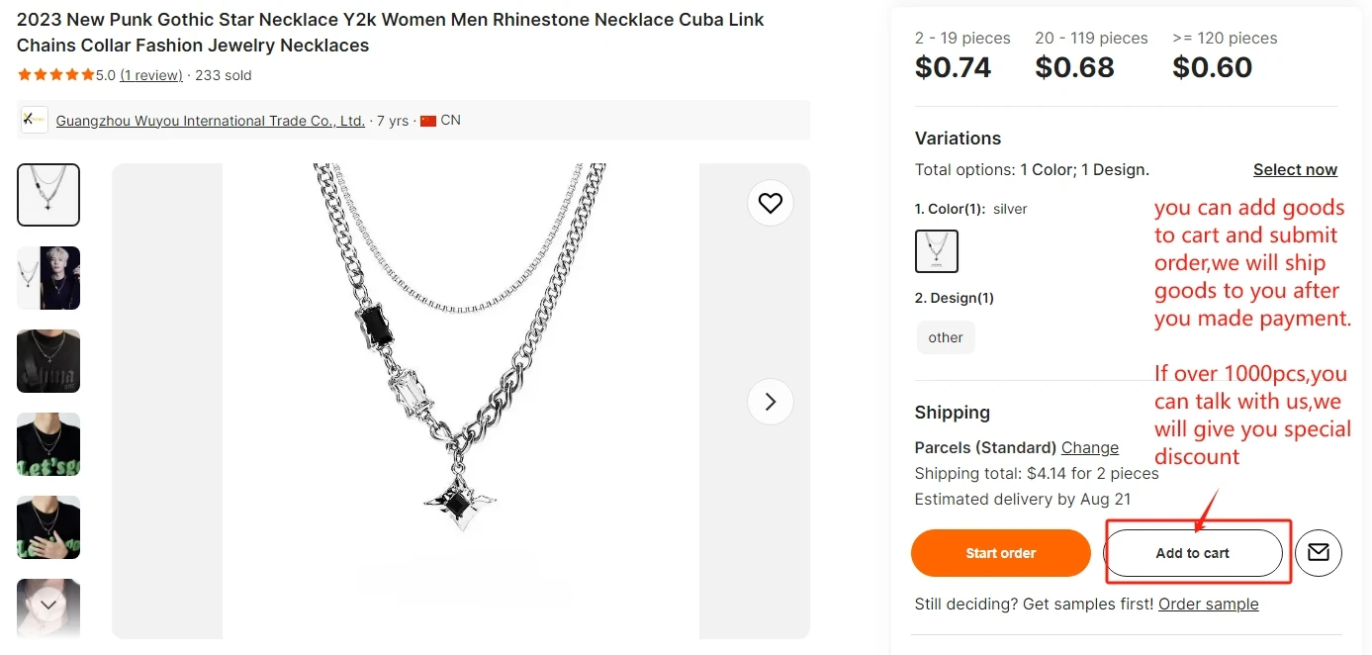Change the Parcels shipping method
This screenshot has width=1372, height=655.
pyautogui.click(x=1089, y=447)
